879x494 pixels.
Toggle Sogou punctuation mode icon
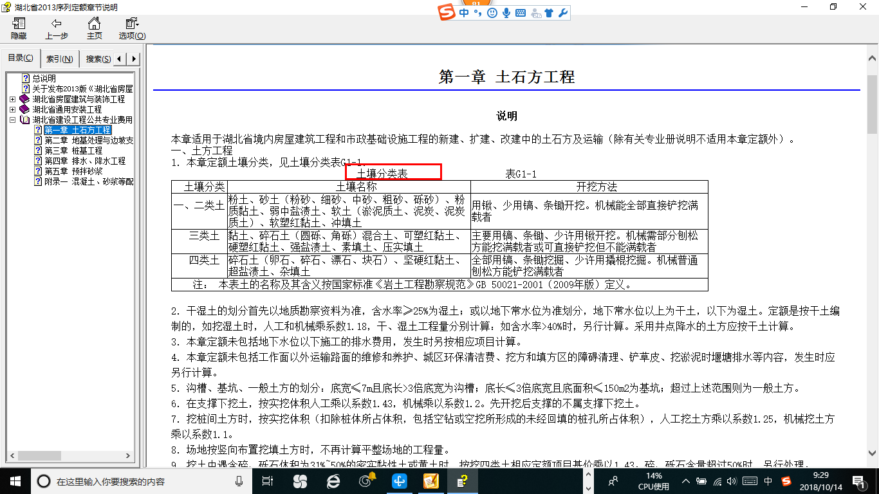(x=478, y=14)
